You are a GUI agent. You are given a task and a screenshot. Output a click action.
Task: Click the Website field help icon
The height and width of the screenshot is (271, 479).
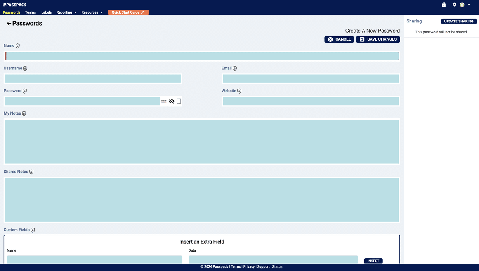coord(239,91)
